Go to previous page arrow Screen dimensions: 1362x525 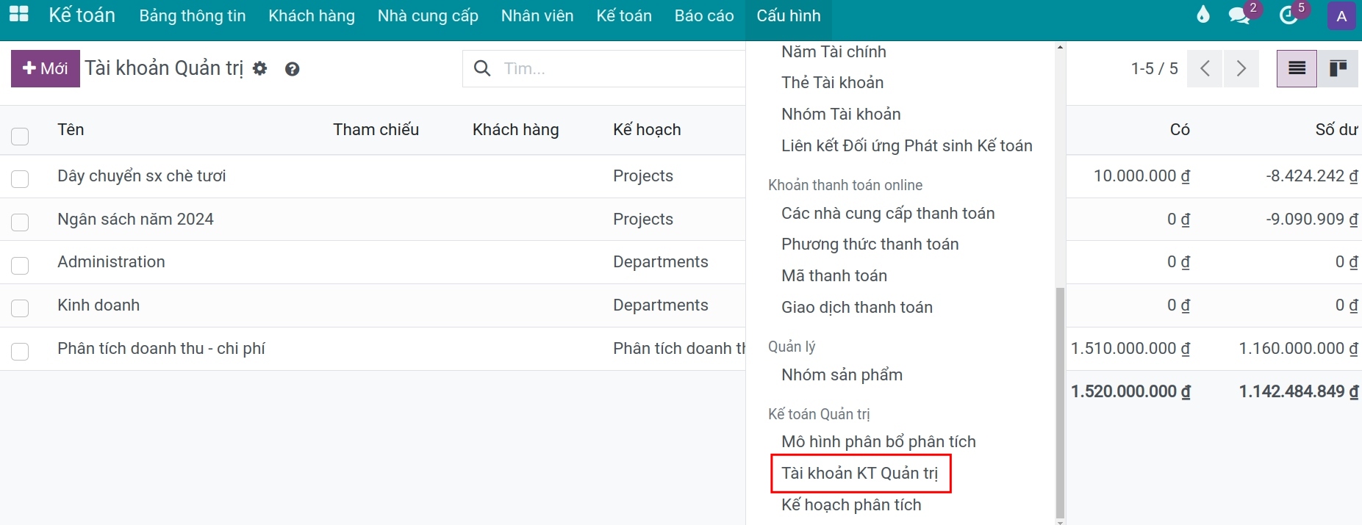click(x=1205, y=68)
